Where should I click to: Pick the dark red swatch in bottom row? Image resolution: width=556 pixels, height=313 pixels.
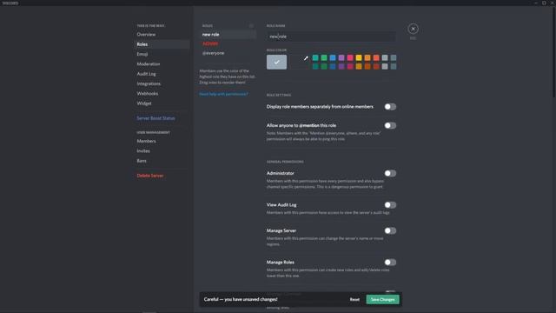(x=376, y=66)
